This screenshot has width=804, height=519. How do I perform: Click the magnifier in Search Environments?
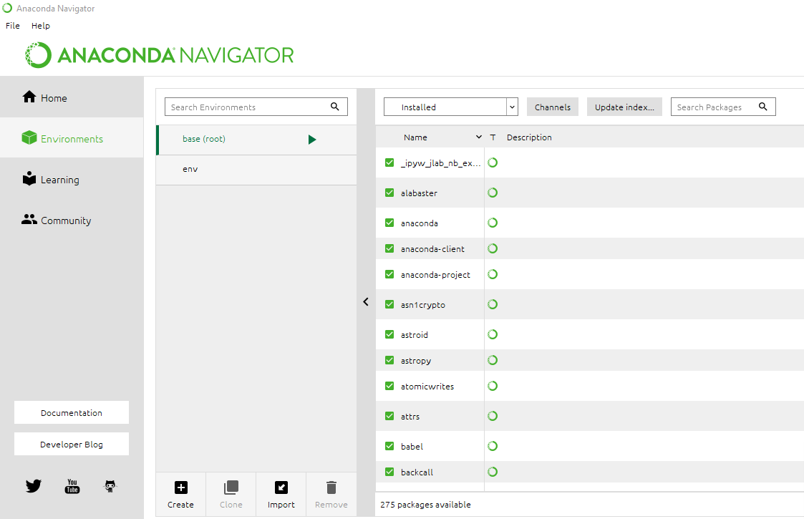click(x=335, y=107)
